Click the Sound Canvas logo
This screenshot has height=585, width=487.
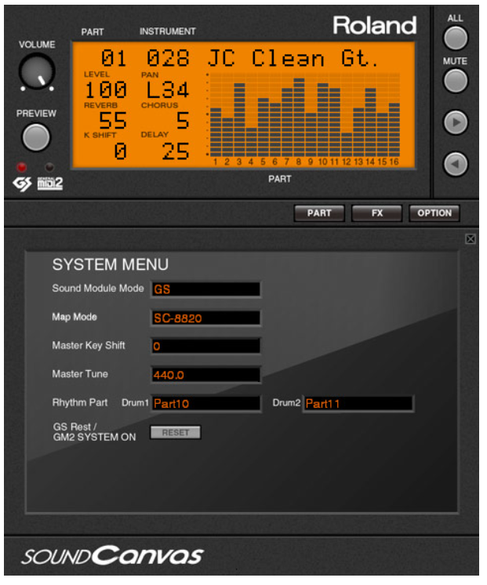click(112, 556)
